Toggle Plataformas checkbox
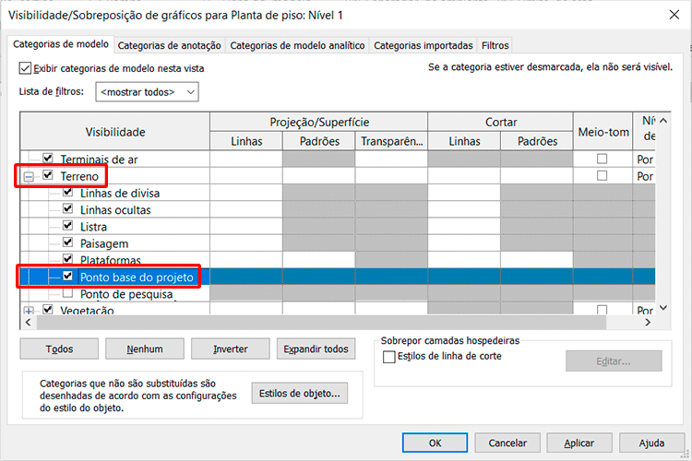 pyautogui.click(x=67, y=259)
